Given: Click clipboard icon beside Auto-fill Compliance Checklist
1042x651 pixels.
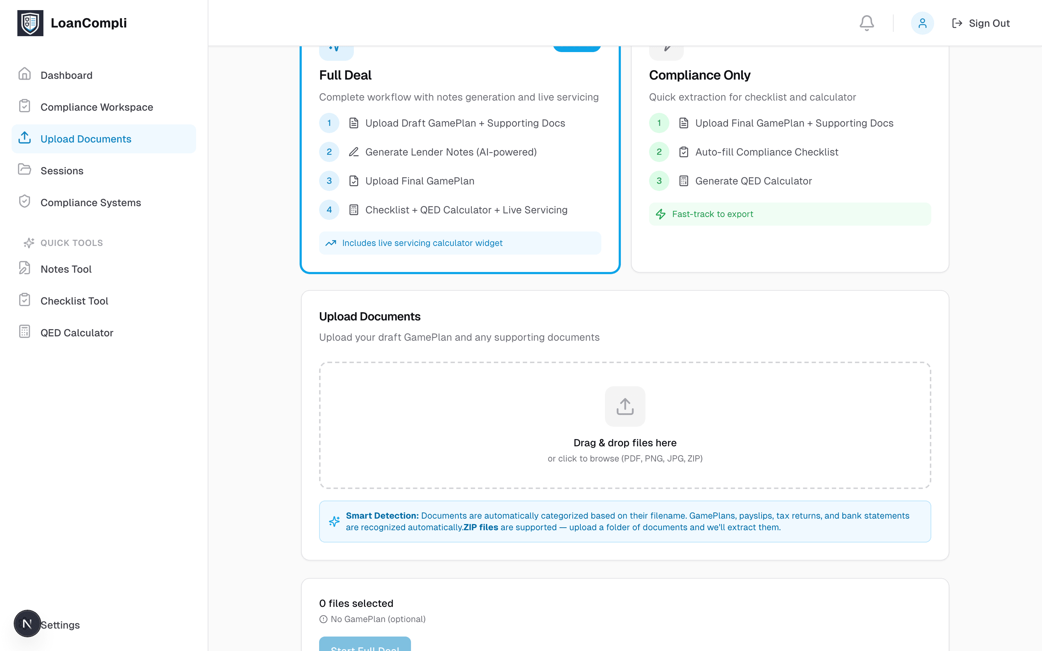Looking at the screenshot, I should [683, 152].
